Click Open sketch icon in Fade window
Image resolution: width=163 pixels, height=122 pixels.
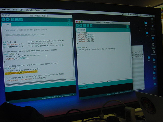pos(17,20)
